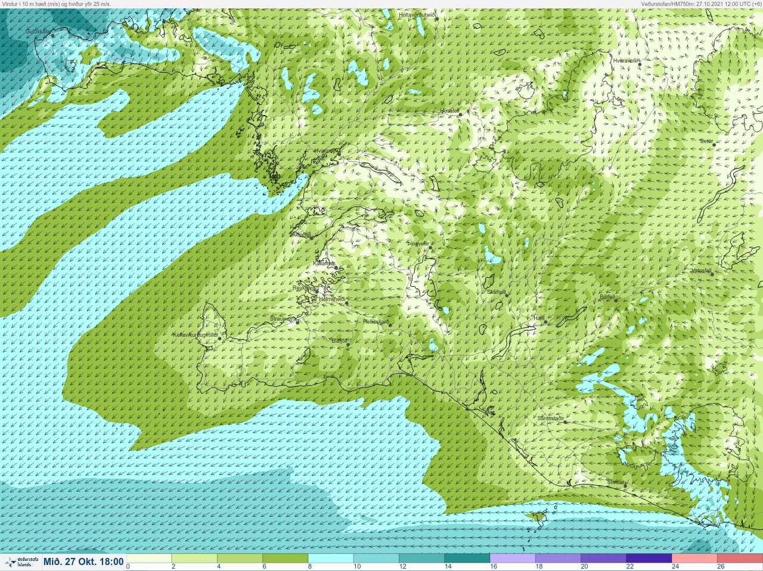
Task: Click the Hellisskarð station label
Action: (376, 322)
